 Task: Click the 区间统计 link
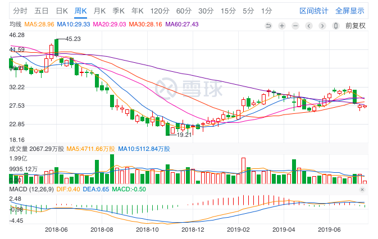[x=313, y=11]
